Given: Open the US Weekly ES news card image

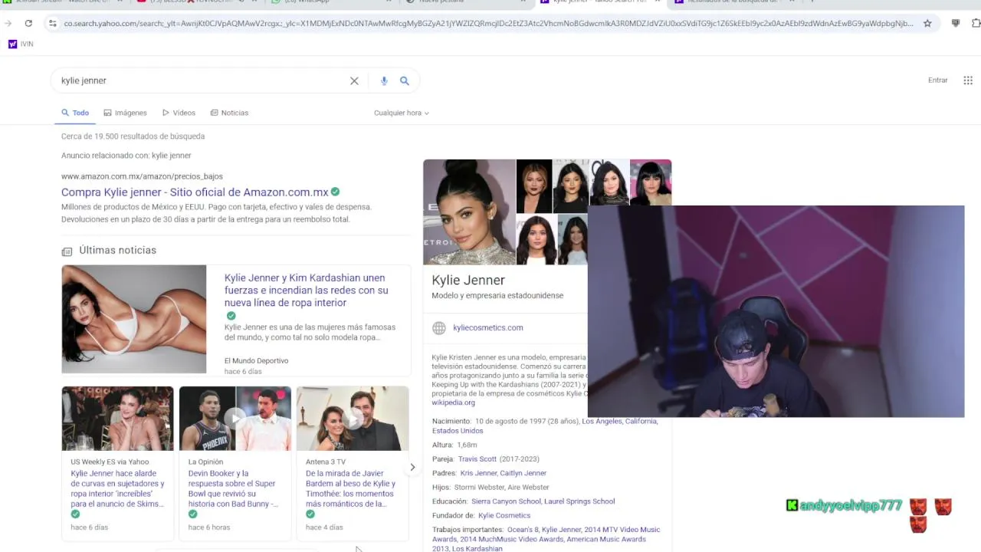Looking at the screenshot, I should pos(117,419).
